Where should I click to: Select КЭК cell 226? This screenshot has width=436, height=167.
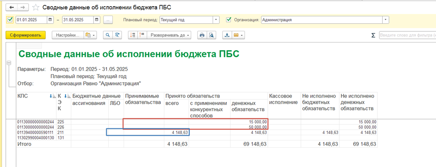tap(64, 127)
